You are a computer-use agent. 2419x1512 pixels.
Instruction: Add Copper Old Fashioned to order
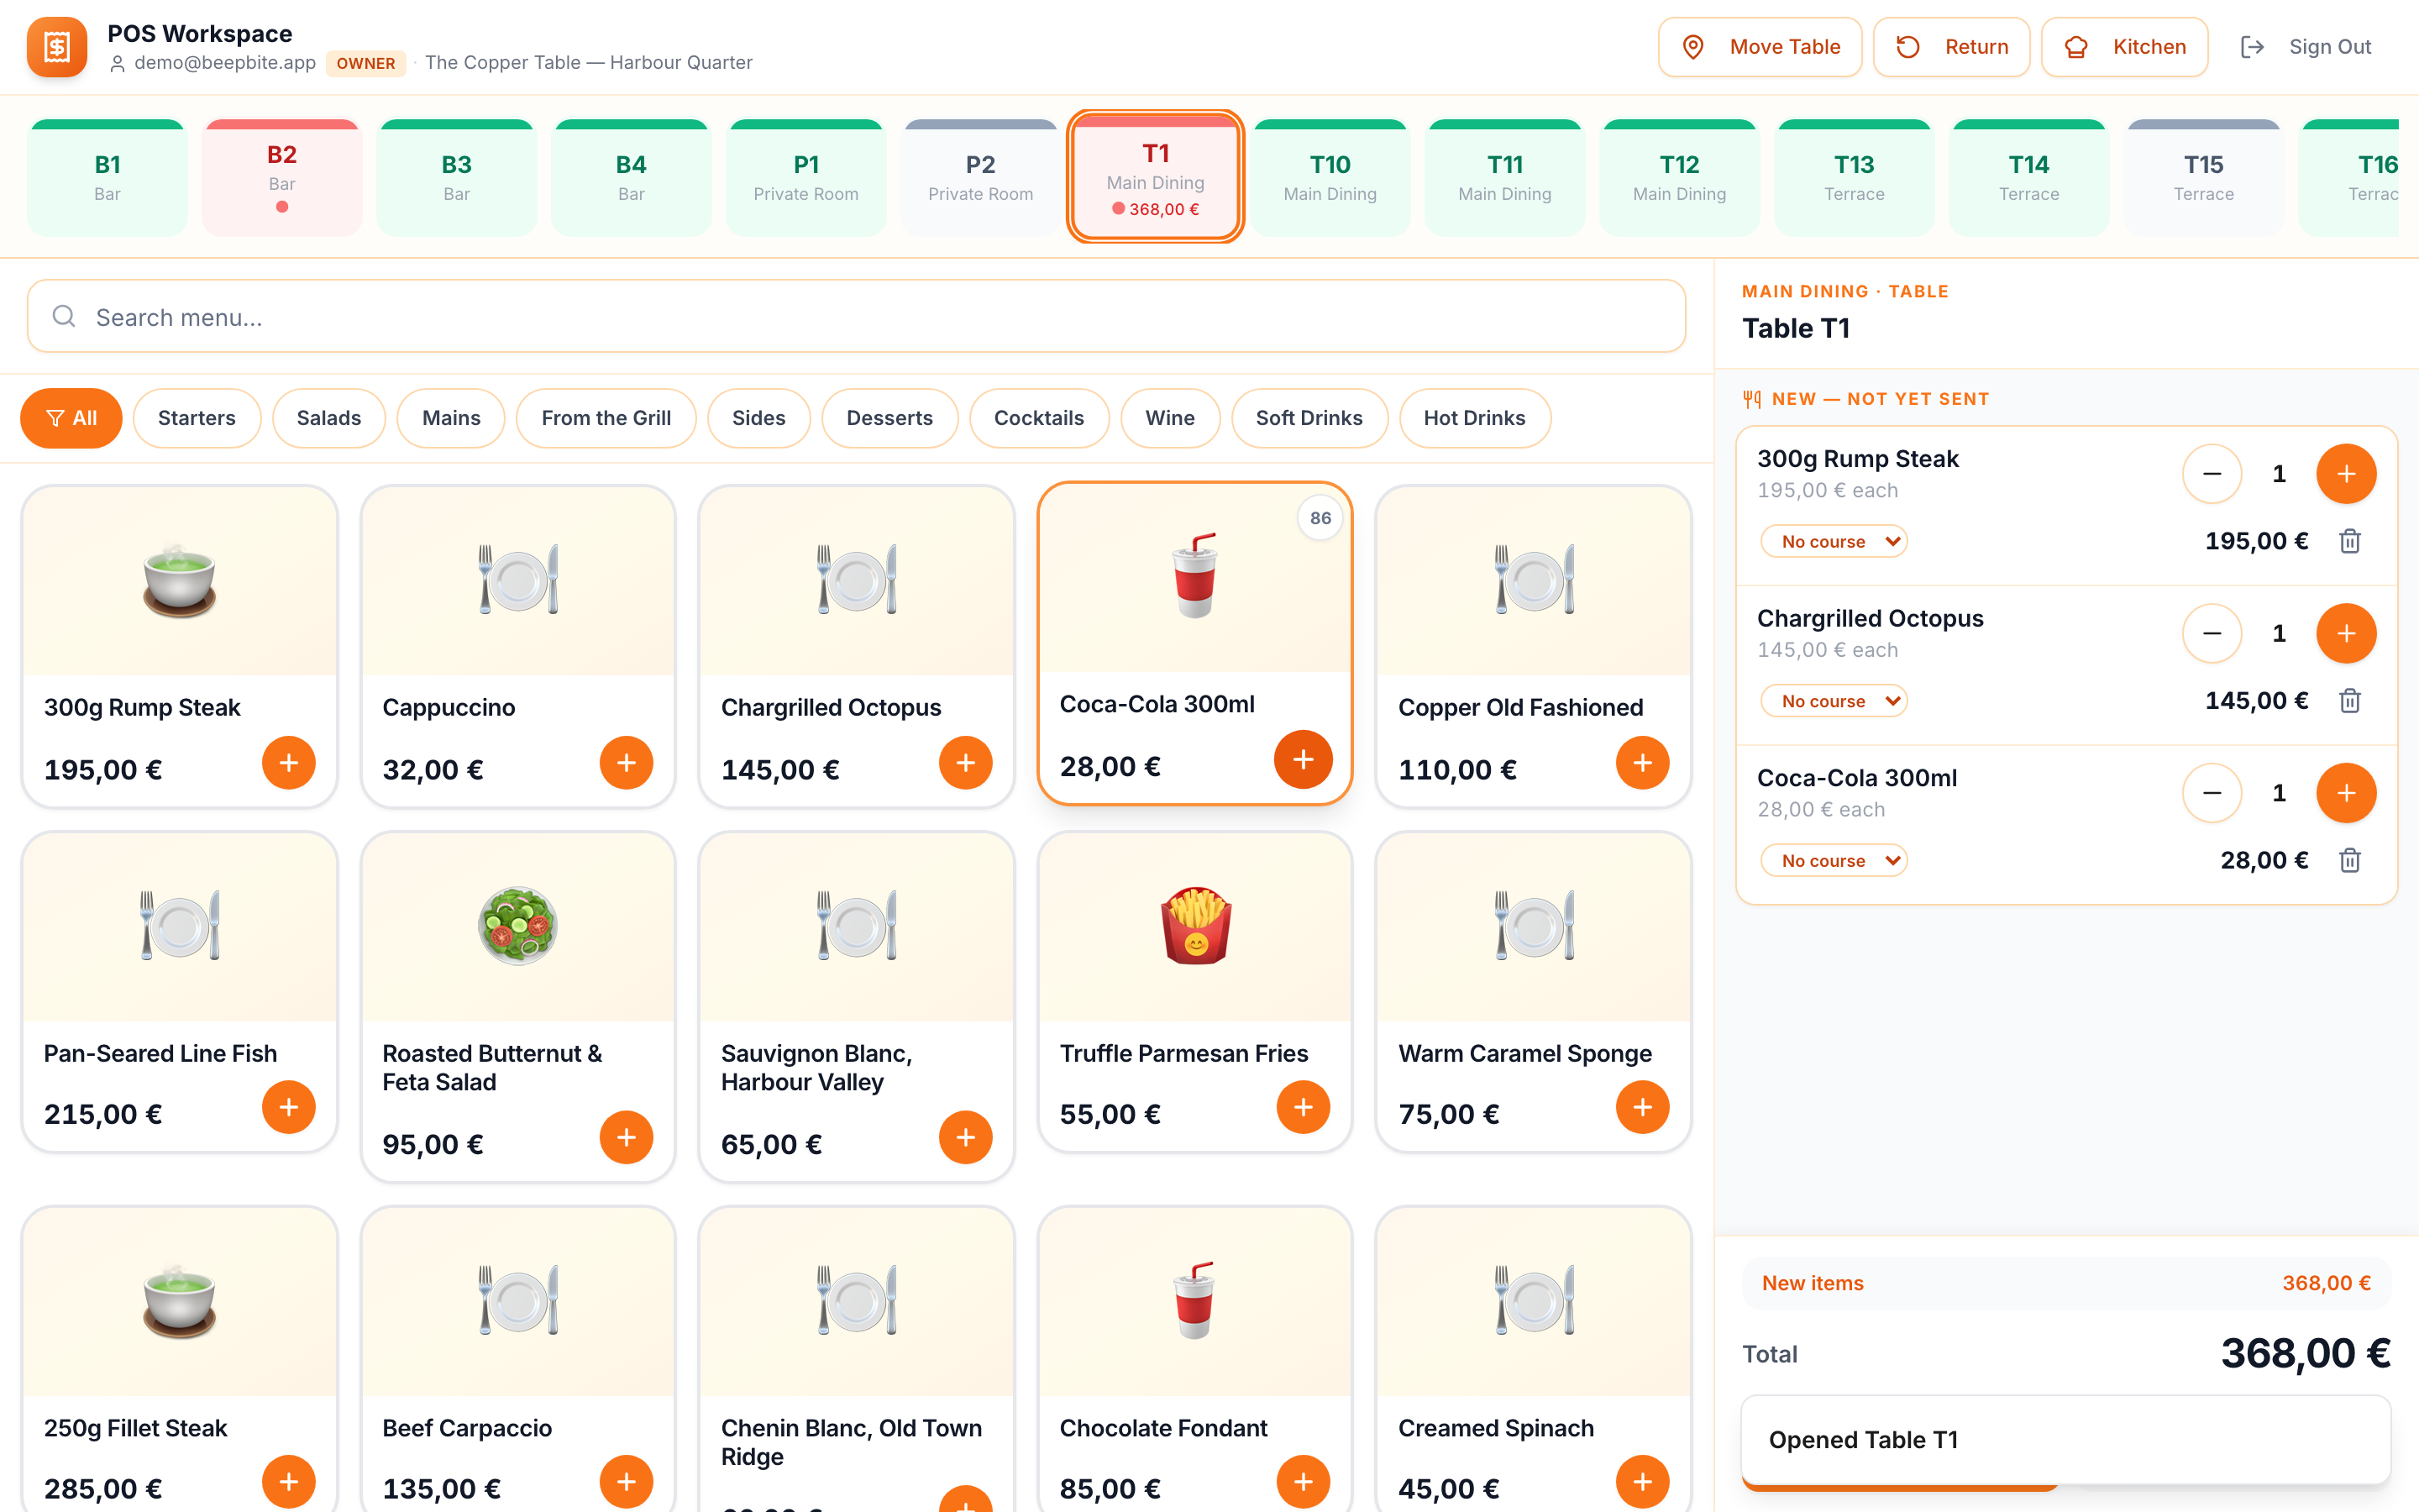1642,763
